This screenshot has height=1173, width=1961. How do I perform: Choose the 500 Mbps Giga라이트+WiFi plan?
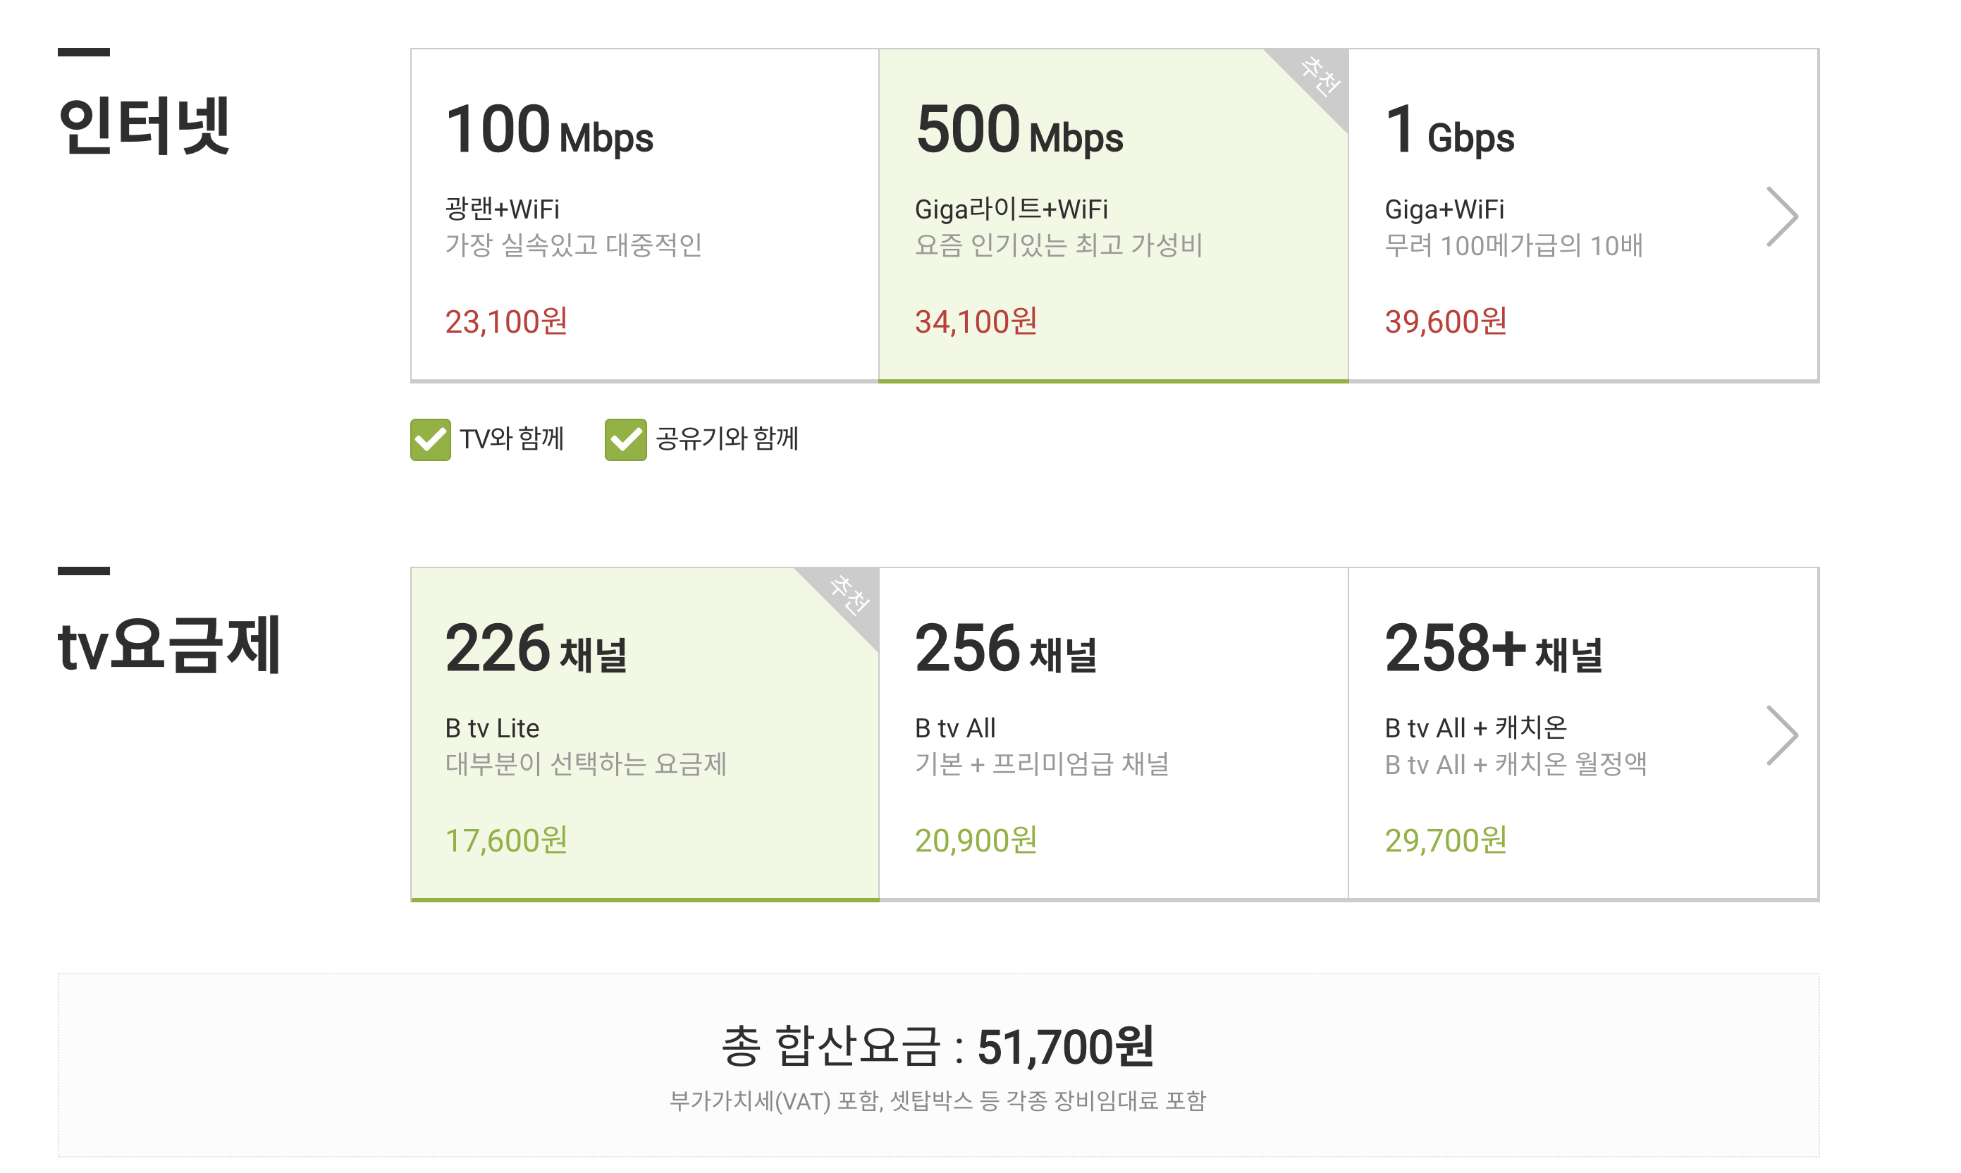click(x=1113, y=215)
